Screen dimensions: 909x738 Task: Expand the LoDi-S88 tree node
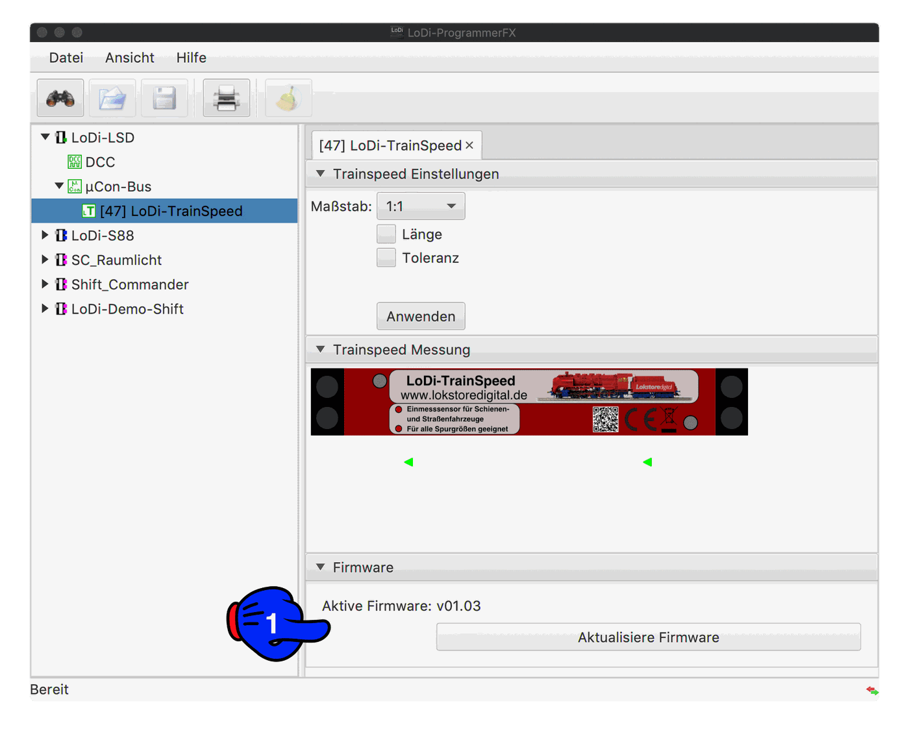coord(45,235)
